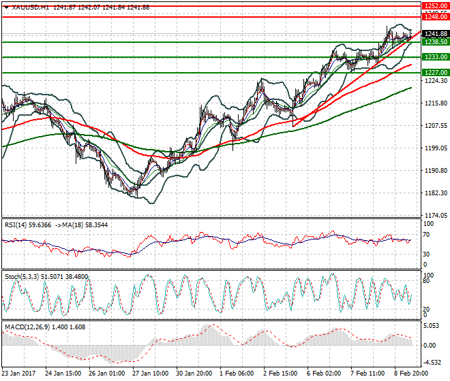This screenshot has height=381, width=450.
Task: Click the 1174.05 price scale value
Action: coord(436,216)
